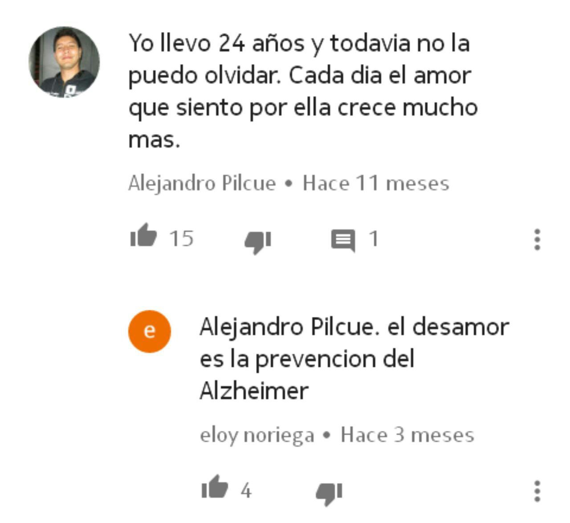Open three-dot menu for eloy noriega's reply
570x523 pixels.
tap(537, 491)
